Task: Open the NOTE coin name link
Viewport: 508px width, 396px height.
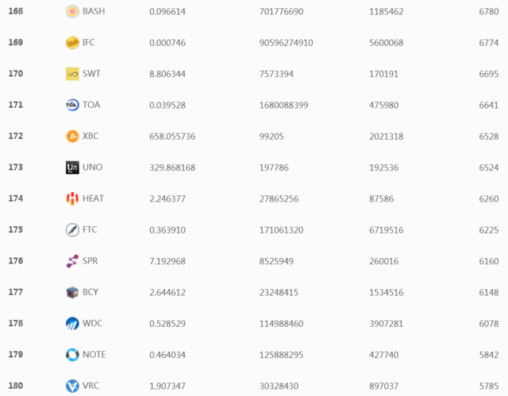Action: 94,355
